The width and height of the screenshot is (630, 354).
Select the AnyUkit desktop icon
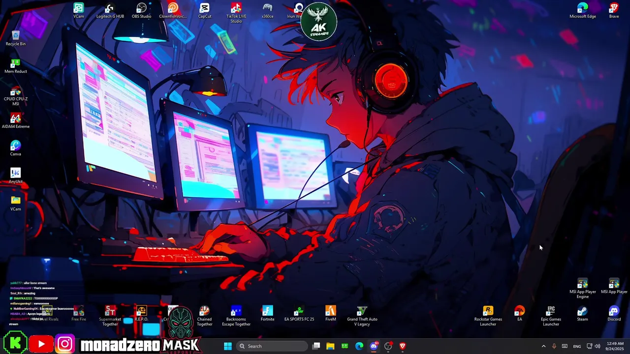(16, 176)
